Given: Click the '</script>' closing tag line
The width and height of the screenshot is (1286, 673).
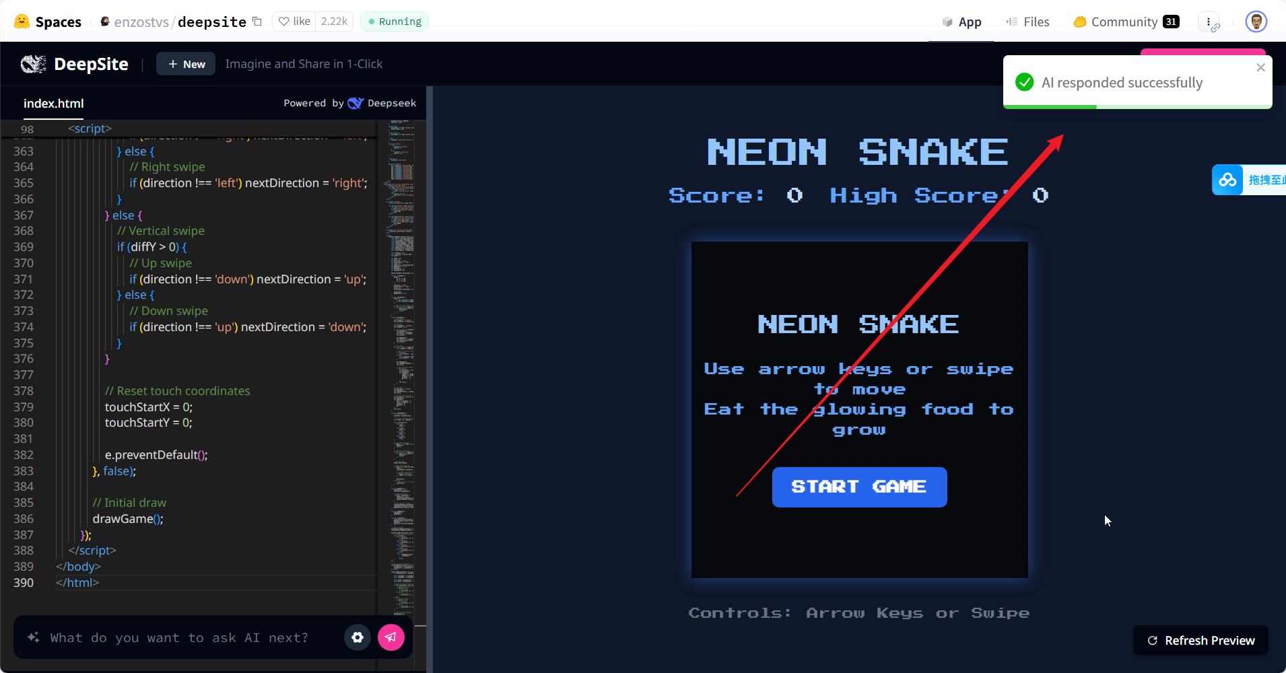Looking at the screenshot, I should [92, 551].
